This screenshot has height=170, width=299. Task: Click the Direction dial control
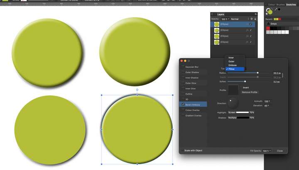pyautogui.click(x=233, y=103)
